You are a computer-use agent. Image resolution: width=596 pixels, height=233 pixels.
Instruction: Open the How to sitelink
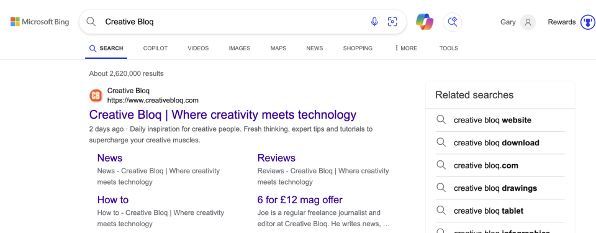click(113, 199)
